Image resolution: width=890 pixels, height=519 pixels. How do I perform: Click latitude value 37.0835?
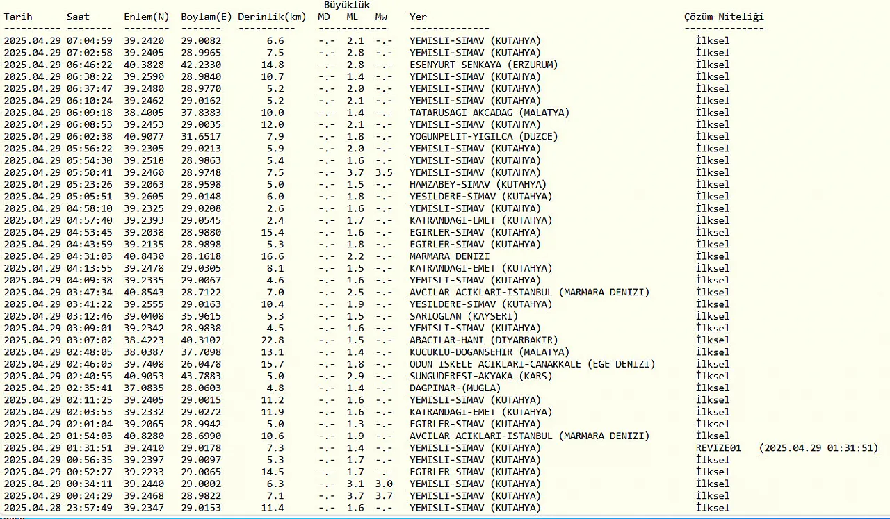144,388
